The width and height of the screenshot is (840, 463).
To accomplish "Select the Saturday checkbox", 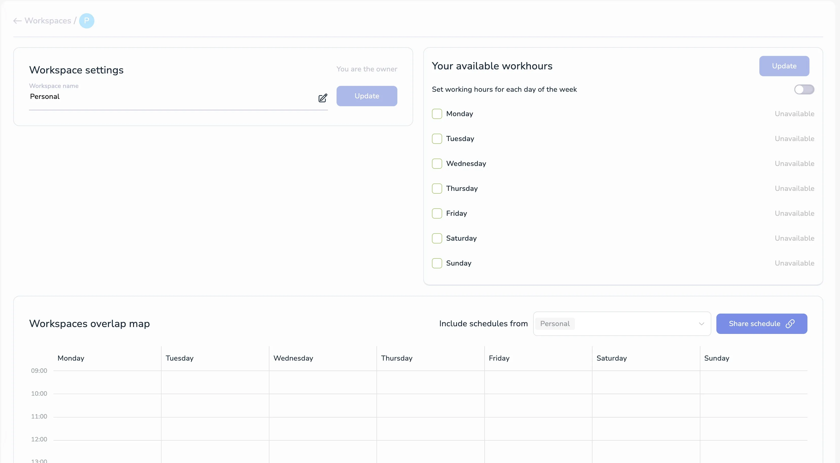I will (x=437, y=238).
